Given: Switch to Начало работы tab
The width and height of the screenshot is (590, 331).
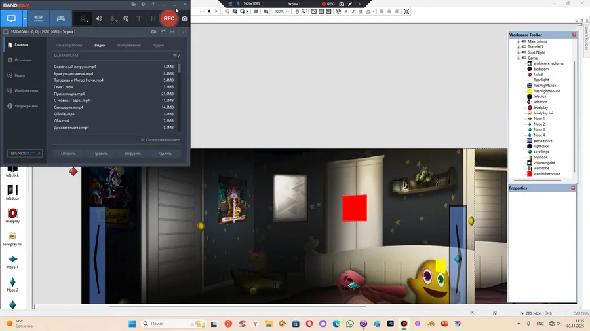Looking at the screenshot, I should (x=68, y=45).
